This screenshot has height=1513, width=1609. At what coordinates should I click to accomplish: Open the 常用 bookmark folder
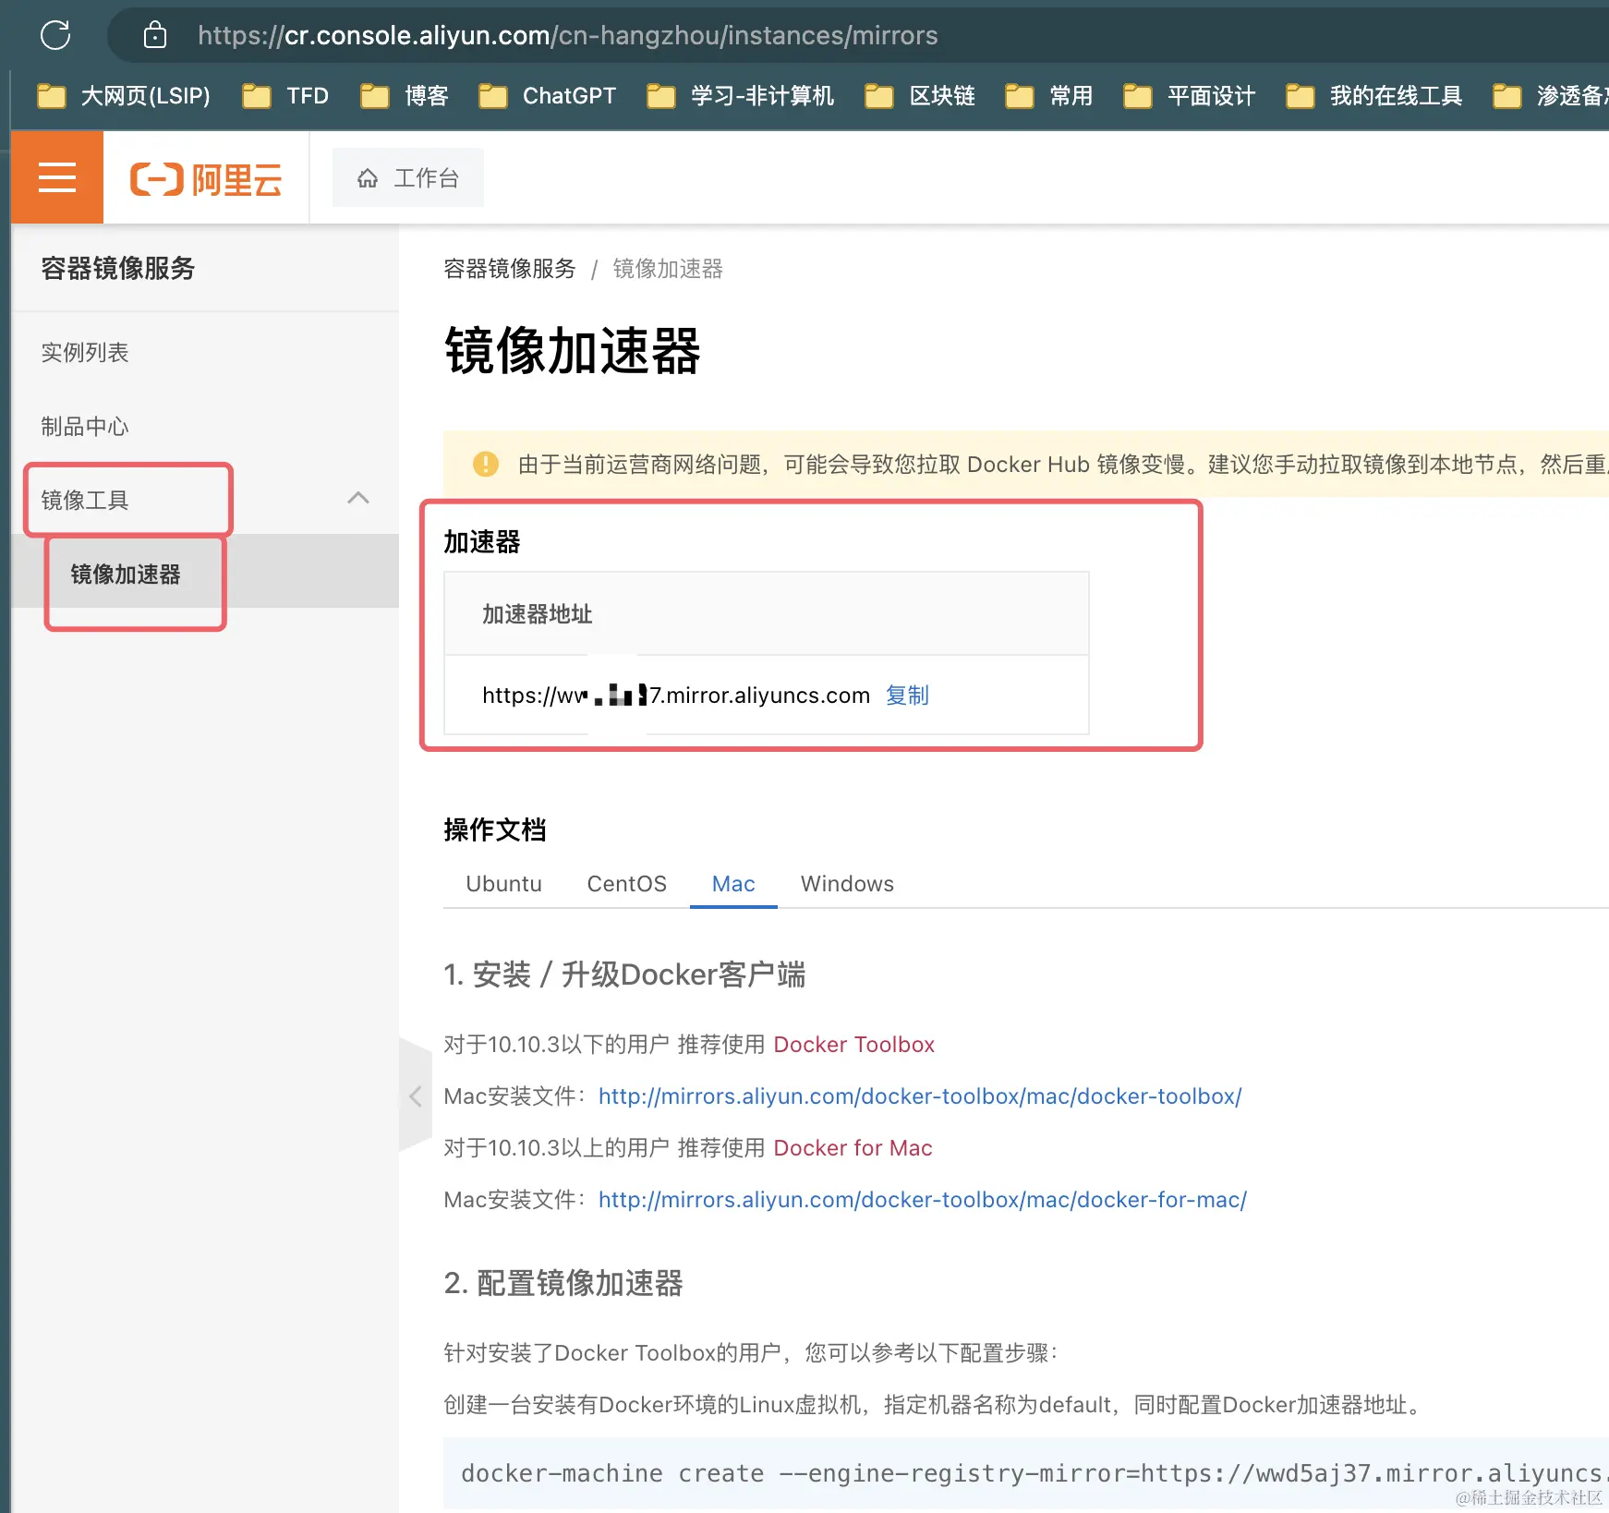click(x=1049, y=96)
